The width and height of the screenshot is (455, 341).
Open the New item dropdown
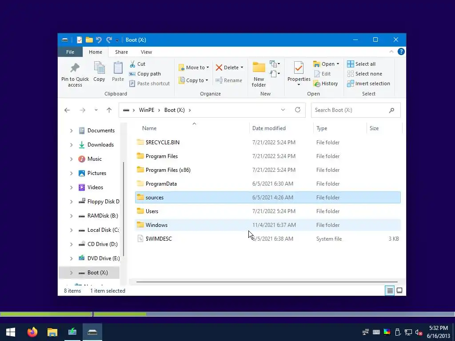tap(275, 64)
